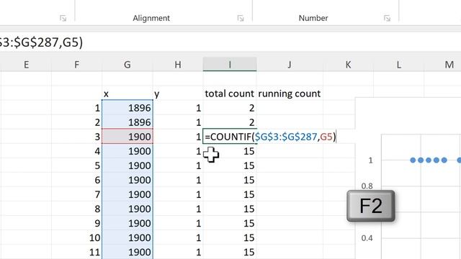Select the 'y' header cell

[178, 94]
